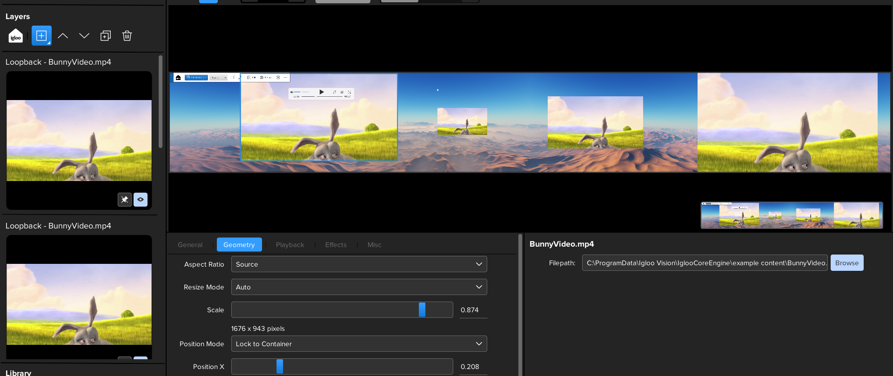This screenshot has height=376, width=893.
Task: Click the Filepath input field
Action: 705,263
